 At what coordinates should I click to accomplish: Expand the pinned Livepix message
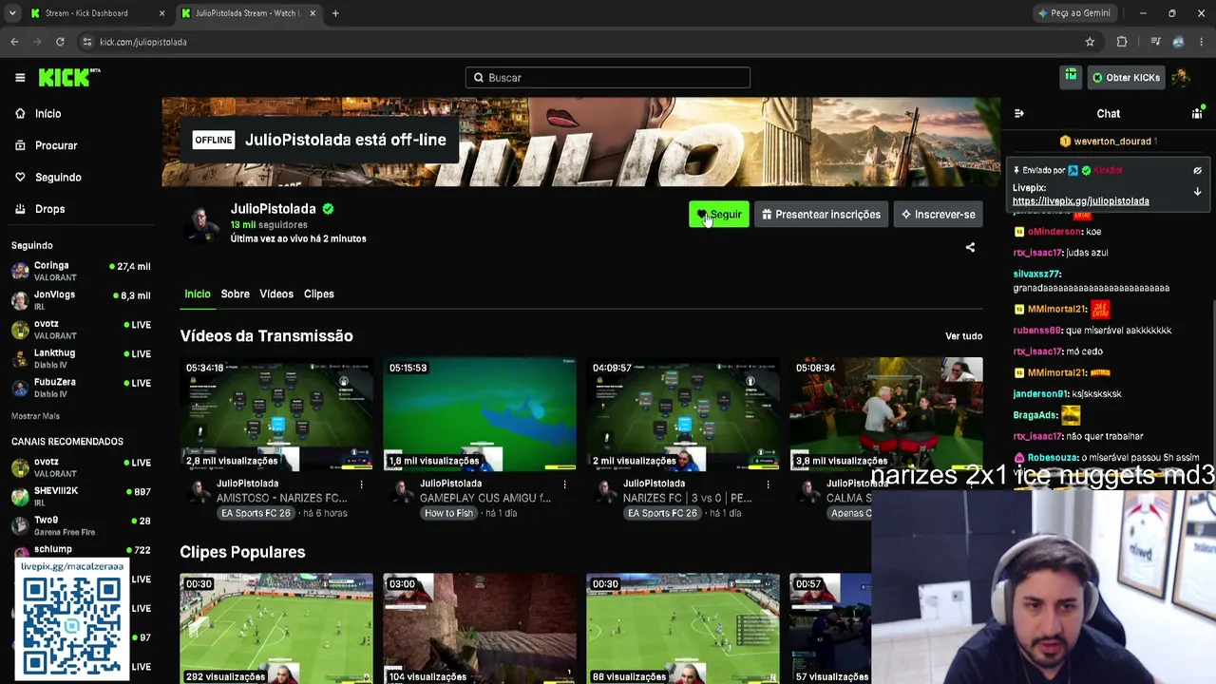coord(1197,191)
